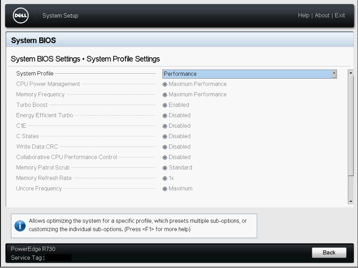This screenshot has height=268, width=358.
Task: Select Memory Frequency Maximum Performance radio
Action: coord(165,95)
